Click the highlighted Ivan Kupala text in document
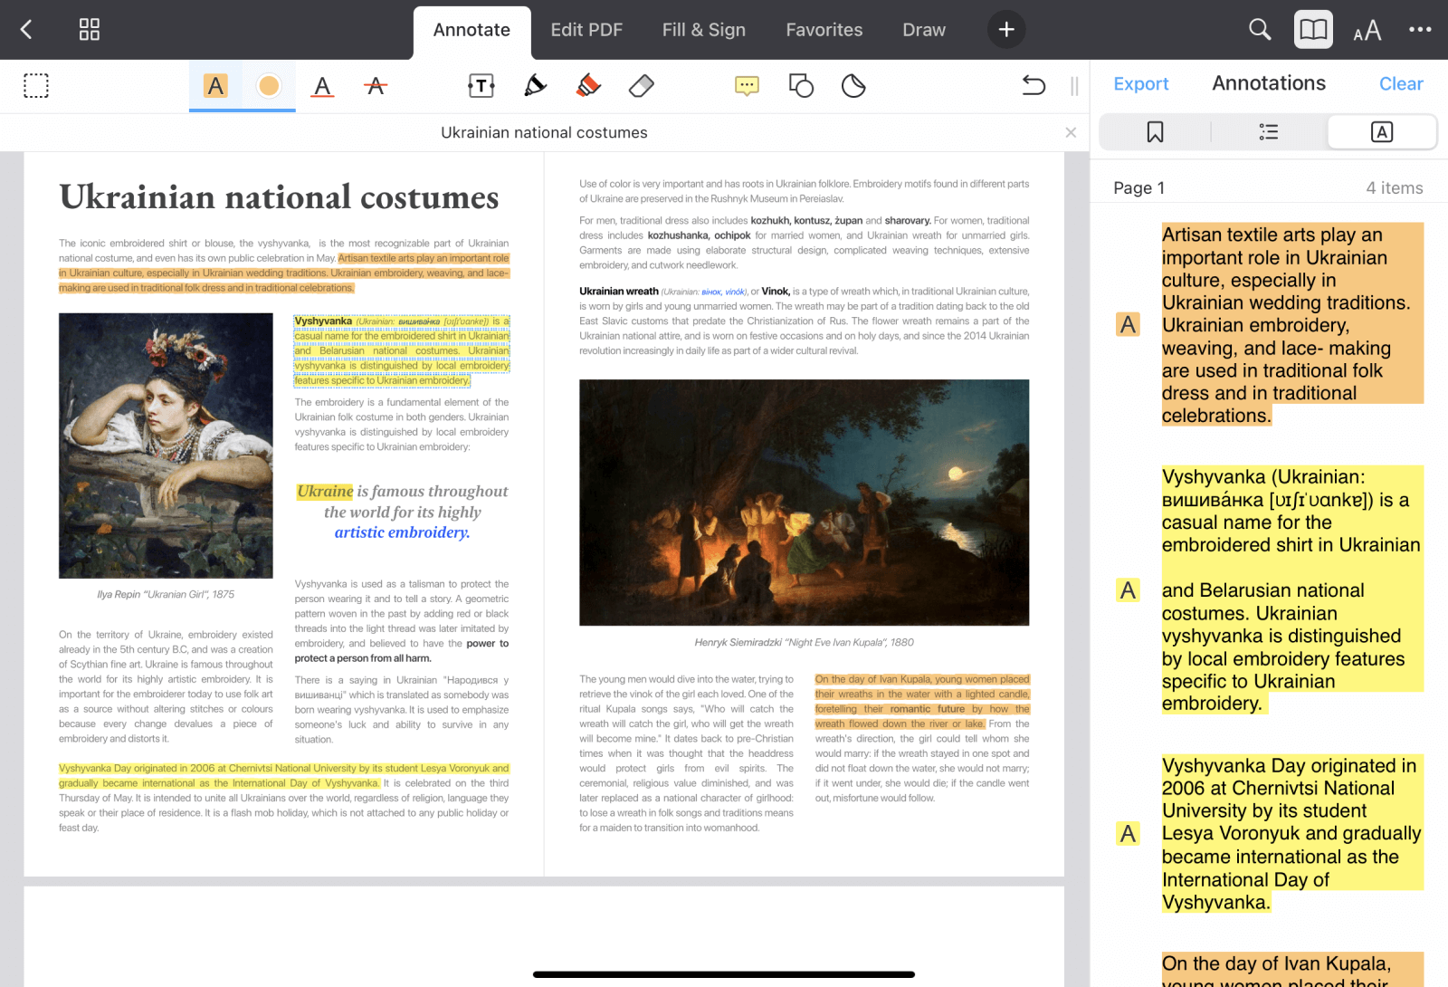Image resolution: width=1448 pixels, height=987 pixels. [921, 702]
